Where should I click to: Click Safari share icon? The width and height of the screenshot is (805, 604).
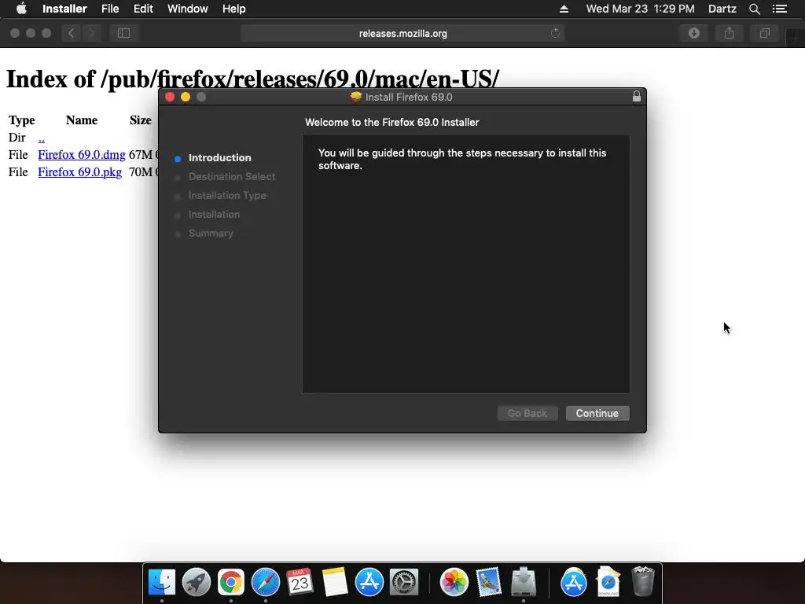coord(729,33)
